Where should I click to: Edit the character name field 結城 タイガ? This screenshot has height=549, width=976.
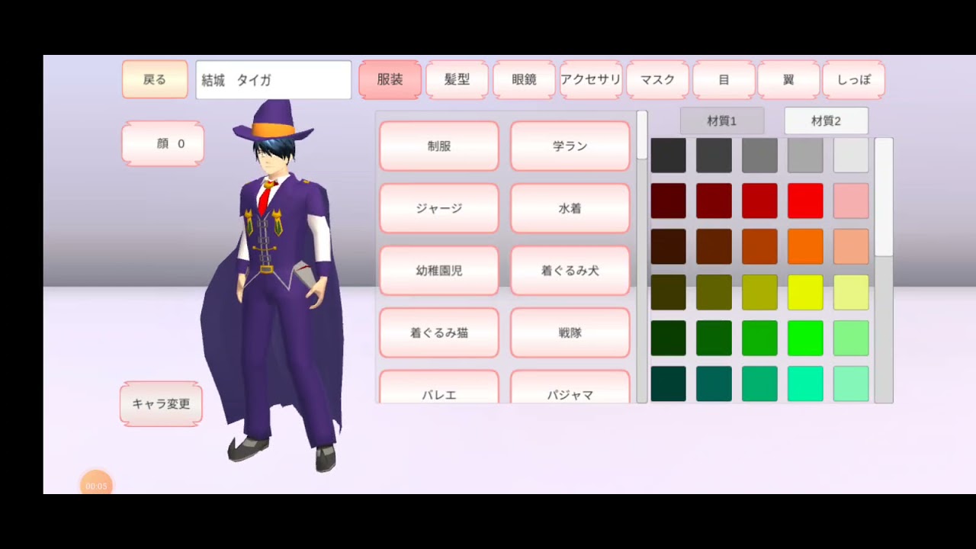[x=273, y=80]
